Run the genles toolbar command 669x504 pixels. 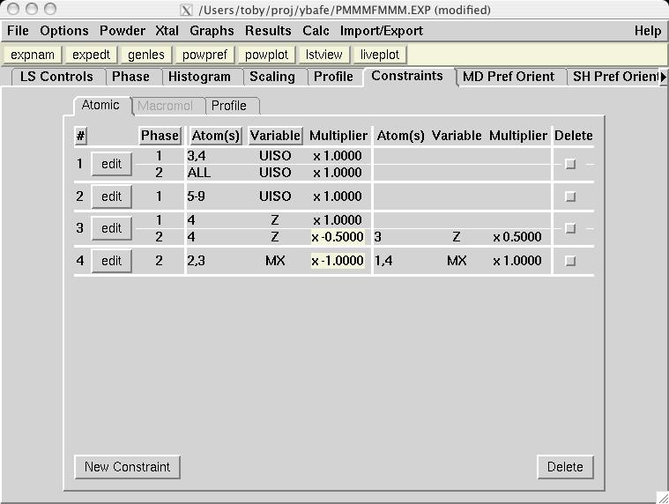(x=145, y=55)
